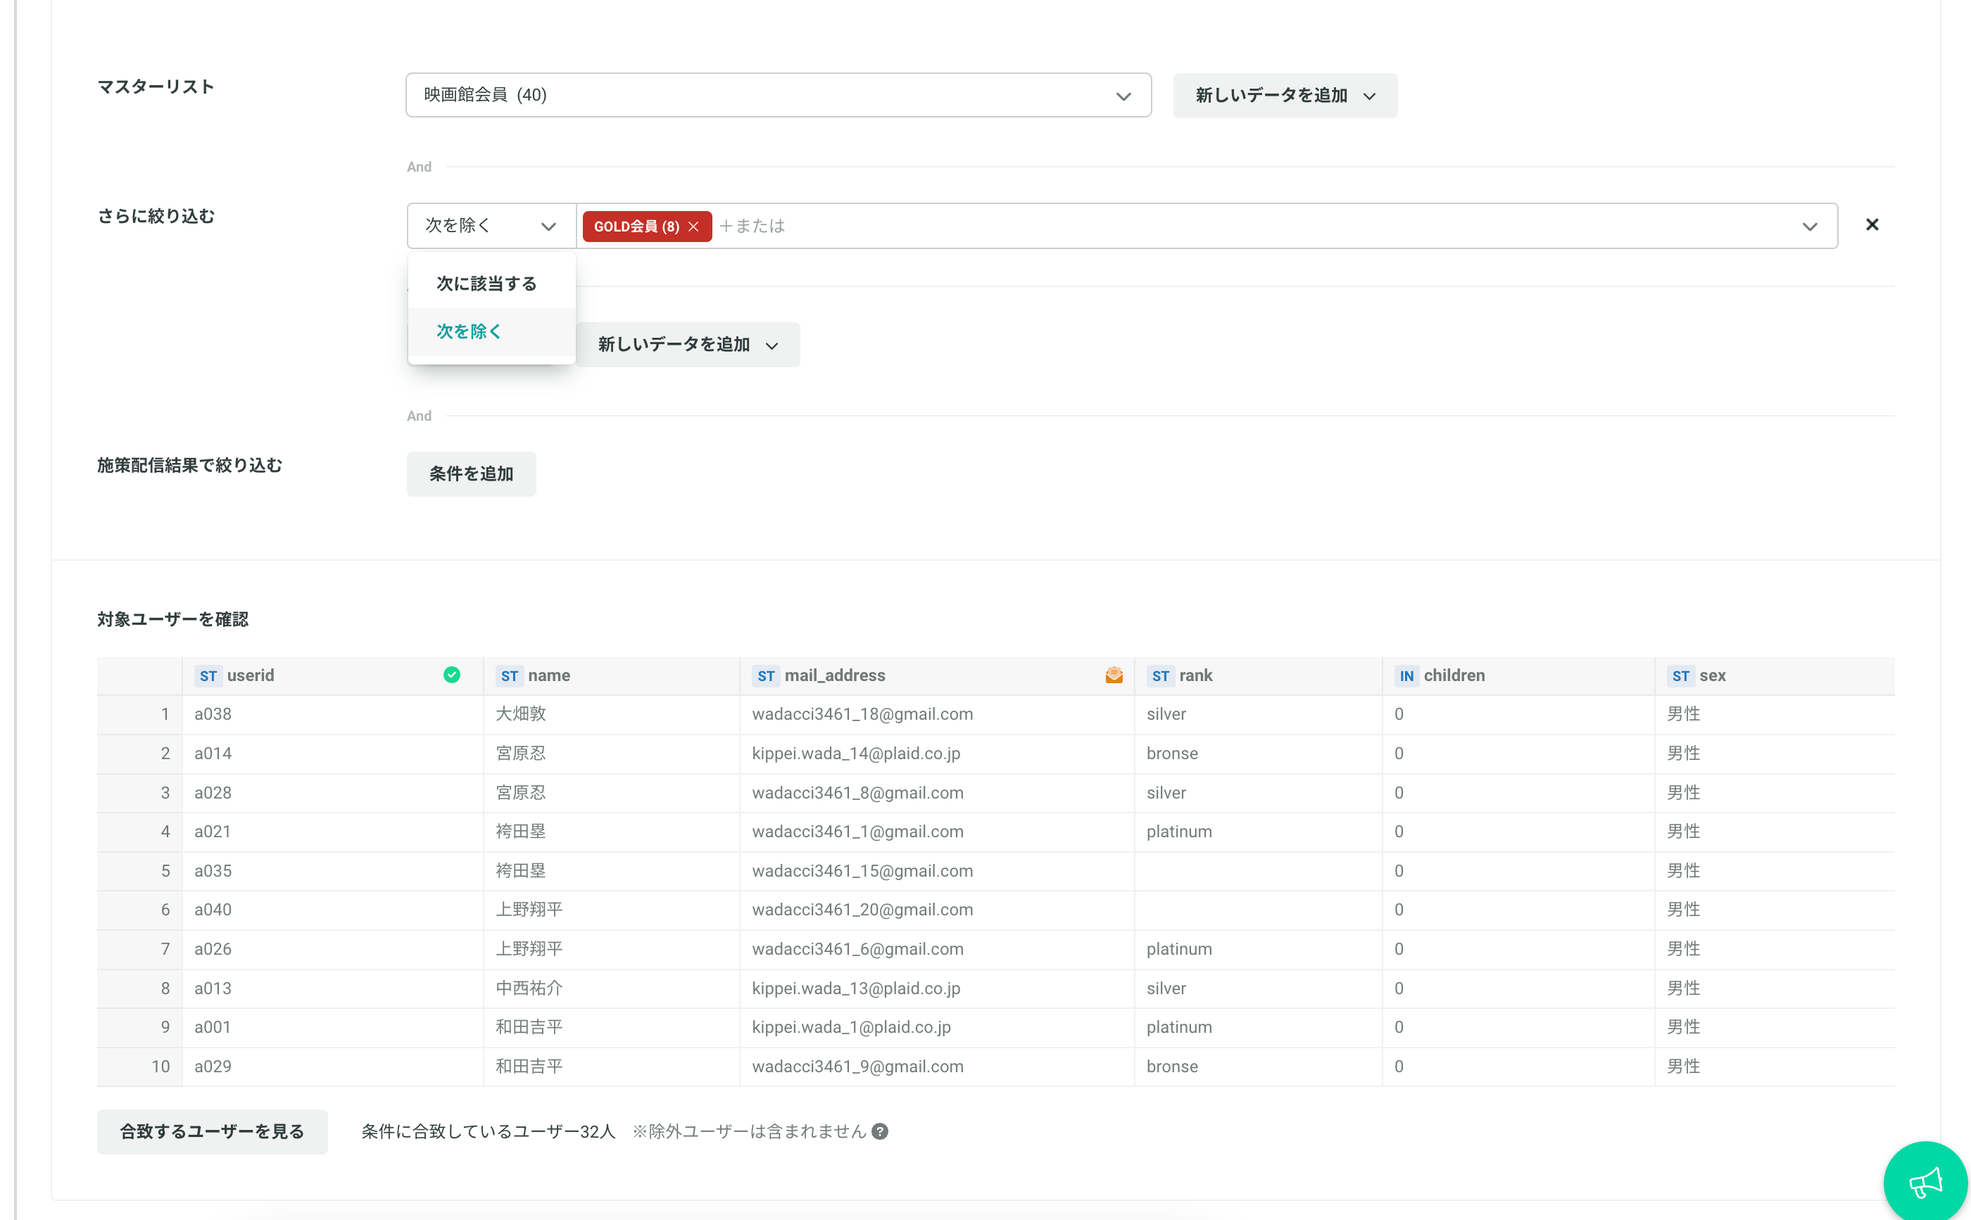Remove the GOLD会員 (8) tag
Viewport: 1971px width, 1220px height.
[693, 227]
